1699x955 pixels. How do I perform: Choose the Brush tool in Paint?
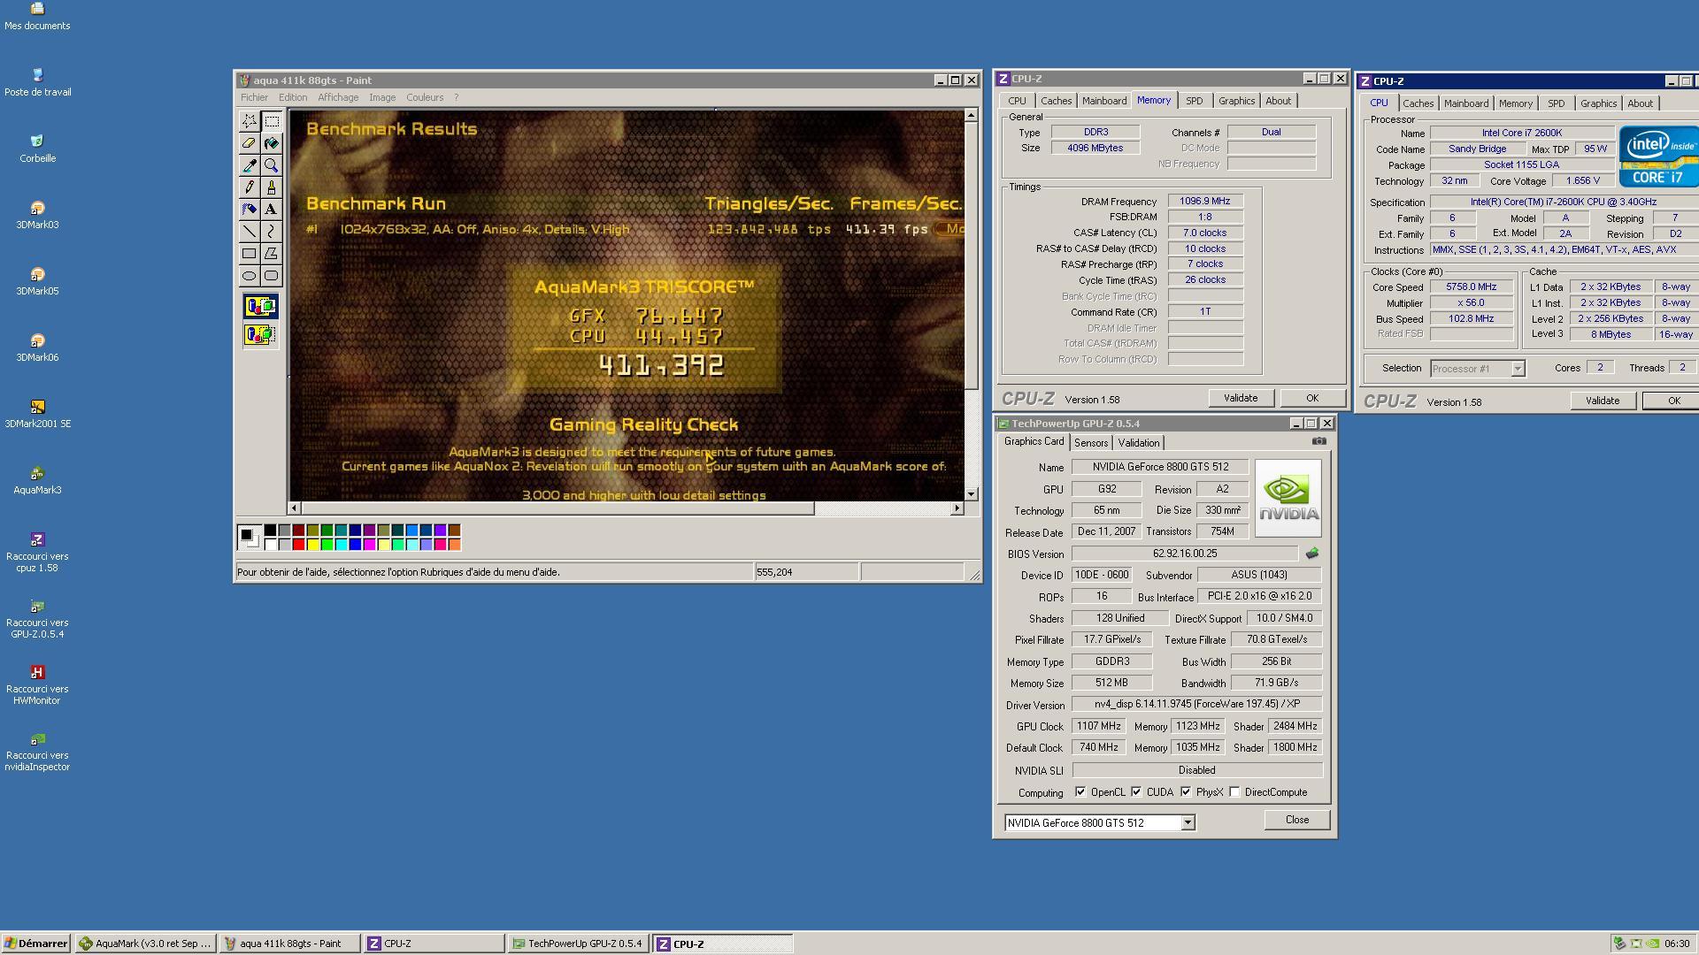pyautogui.click(x=272, y=187)
